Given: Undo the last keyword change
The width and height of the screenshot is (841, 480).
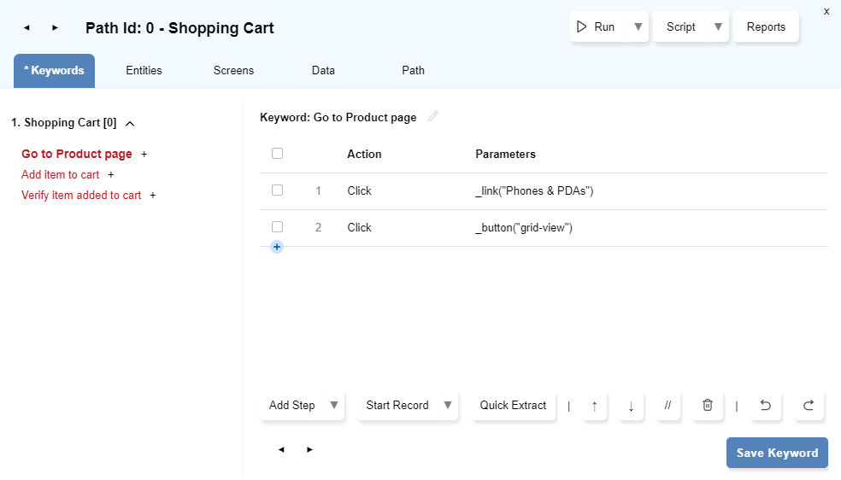Looking at the screenshot, I should tap(766, 406).
